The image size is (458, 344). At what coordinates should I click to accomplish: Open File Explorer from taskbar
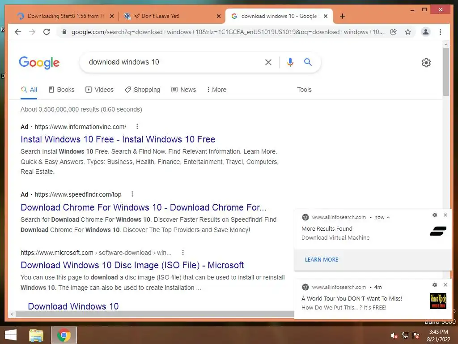[x=36, y=335]
